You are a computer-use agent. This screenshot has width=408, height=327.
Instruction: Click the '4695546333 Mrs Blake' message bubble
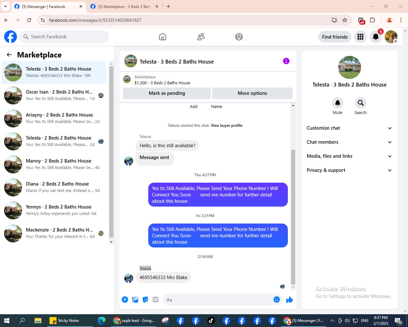pos(163,277)
